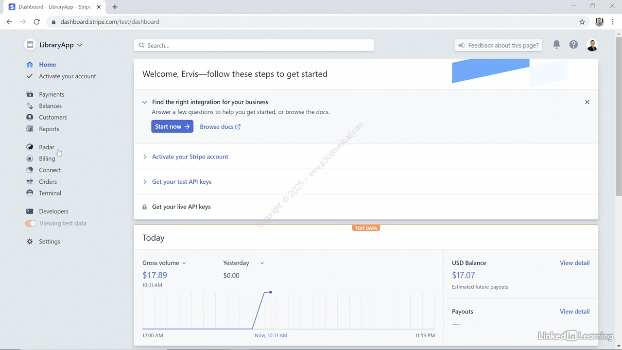Open a new browser tab
Viewport: 622px width, 350px height.
(x=115, y=7)
